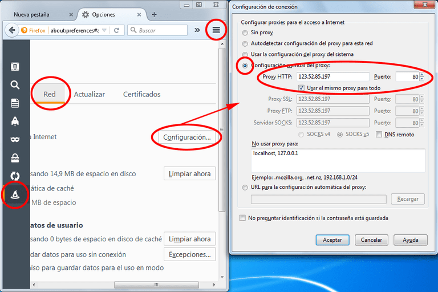Click the No usar proxy para text area

[338, 160]
